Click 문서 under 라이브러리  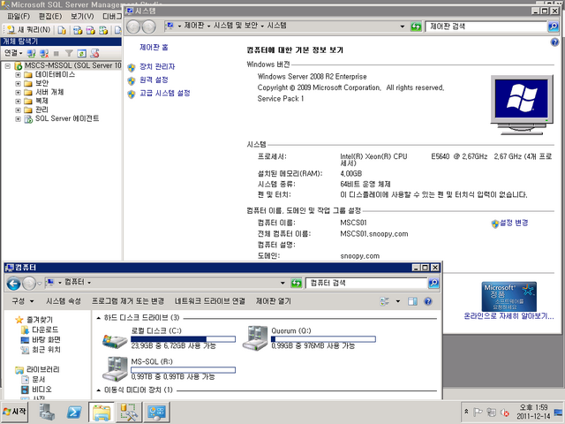(x=38, y=379)
